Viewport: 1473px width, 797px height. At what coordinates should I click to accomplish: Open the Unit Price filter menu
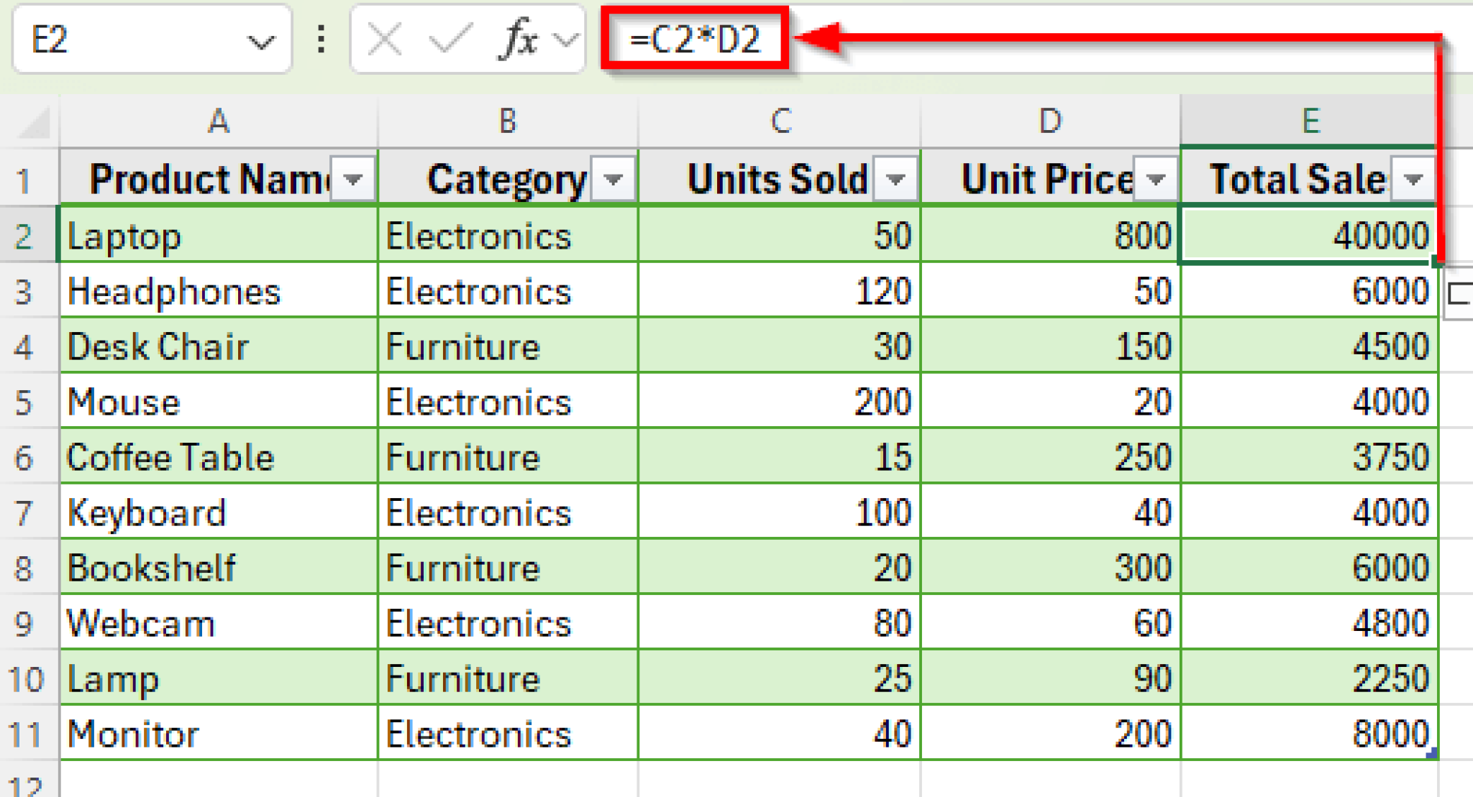point(1156,179)
